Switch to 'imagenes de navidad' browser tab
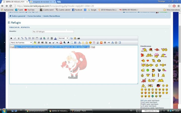 coord(43,2)
